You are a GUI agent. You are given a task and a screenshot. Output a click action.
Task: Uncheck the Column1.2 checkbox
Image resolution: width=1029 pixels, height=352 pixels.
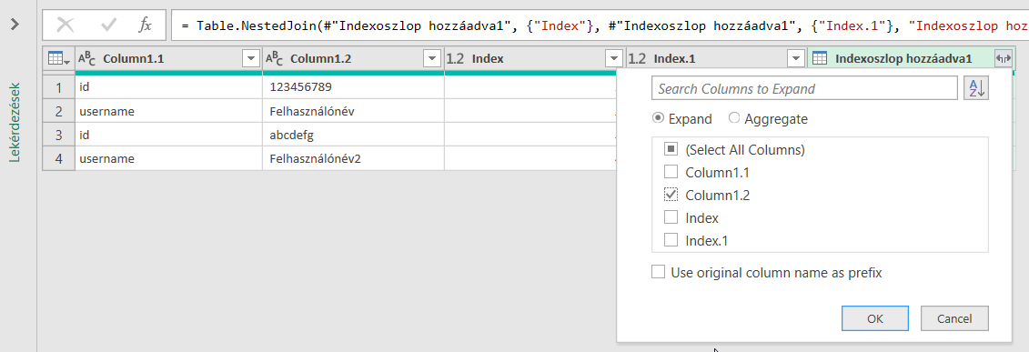(671, 195)
